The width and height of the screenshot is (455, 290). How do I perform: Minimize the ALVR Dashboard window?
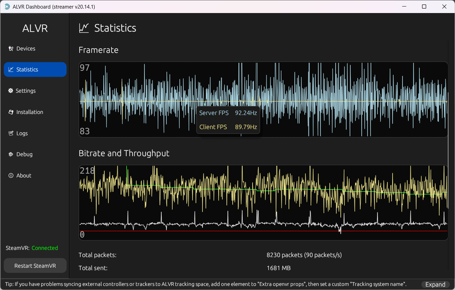[404, 7]
